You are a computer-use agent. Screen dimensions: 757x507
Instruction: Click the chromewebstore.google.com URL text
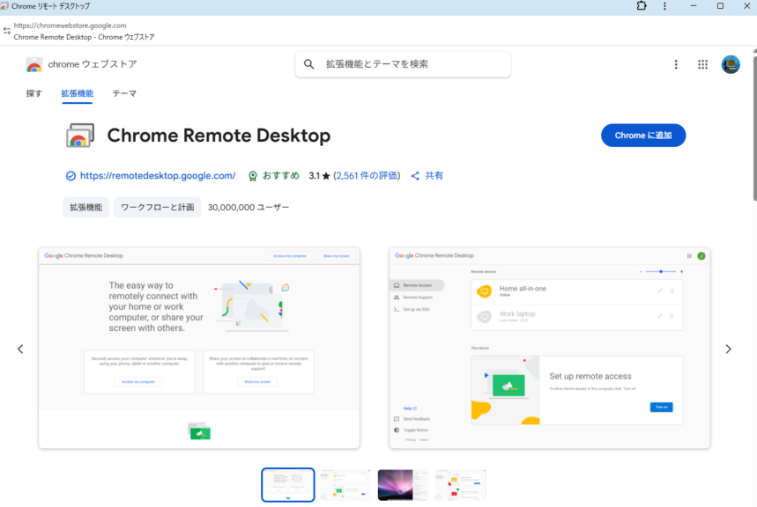(70, 26)
